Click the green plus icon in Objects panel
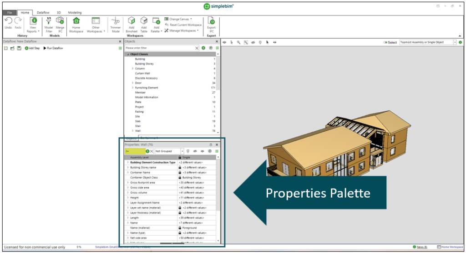Image resolution: width=466 pixels, height=253 pixels. coord(203,48)
